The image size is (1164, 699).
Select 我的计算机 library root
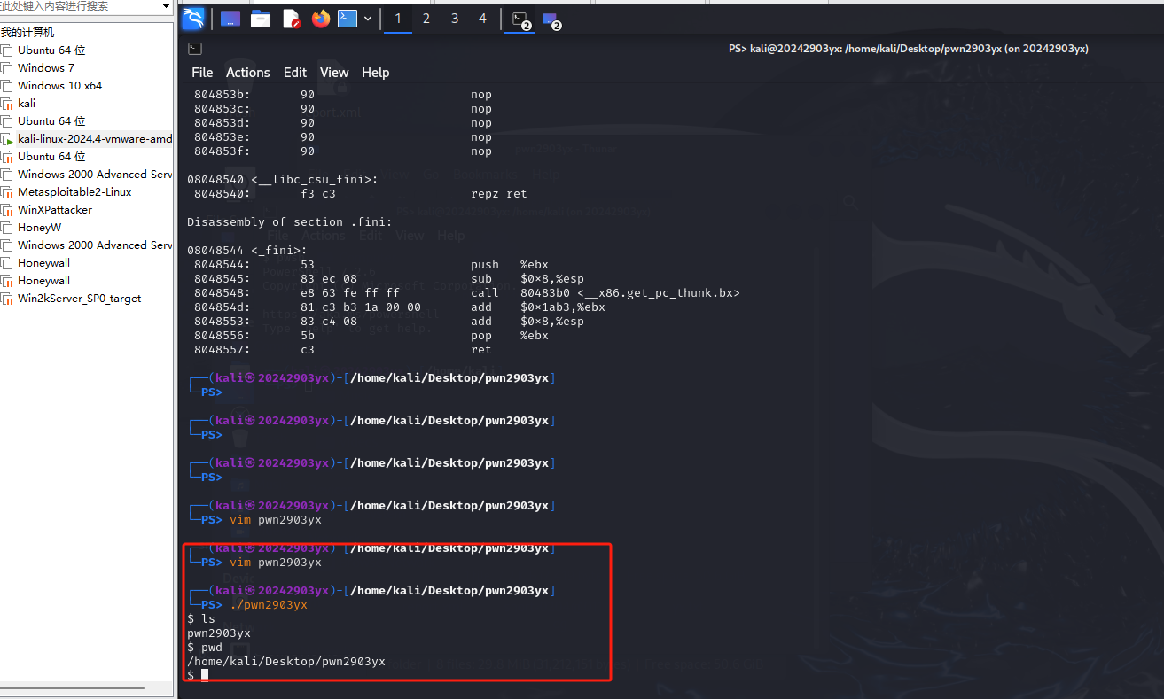tap(27, 33)
